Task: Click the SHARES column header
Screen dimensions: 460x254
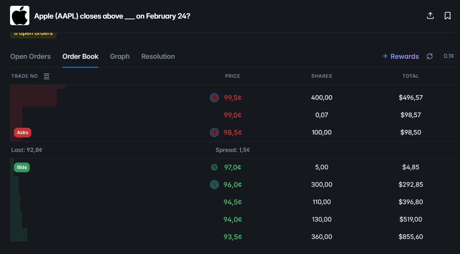Action: [x=321, y=76]
